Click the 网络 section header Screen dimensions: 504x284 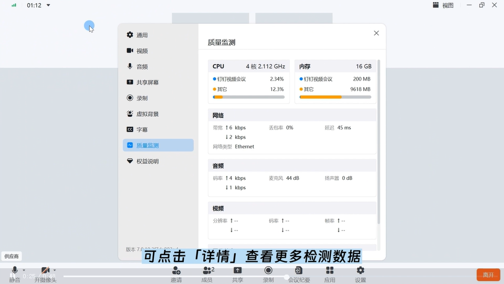[x=292, y=115]
